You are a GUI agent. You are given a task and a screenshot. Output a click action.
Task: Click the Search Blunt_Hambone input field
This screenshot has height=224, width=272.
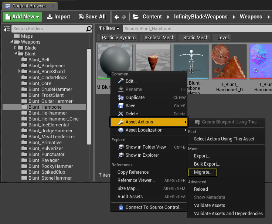point(196,28)
